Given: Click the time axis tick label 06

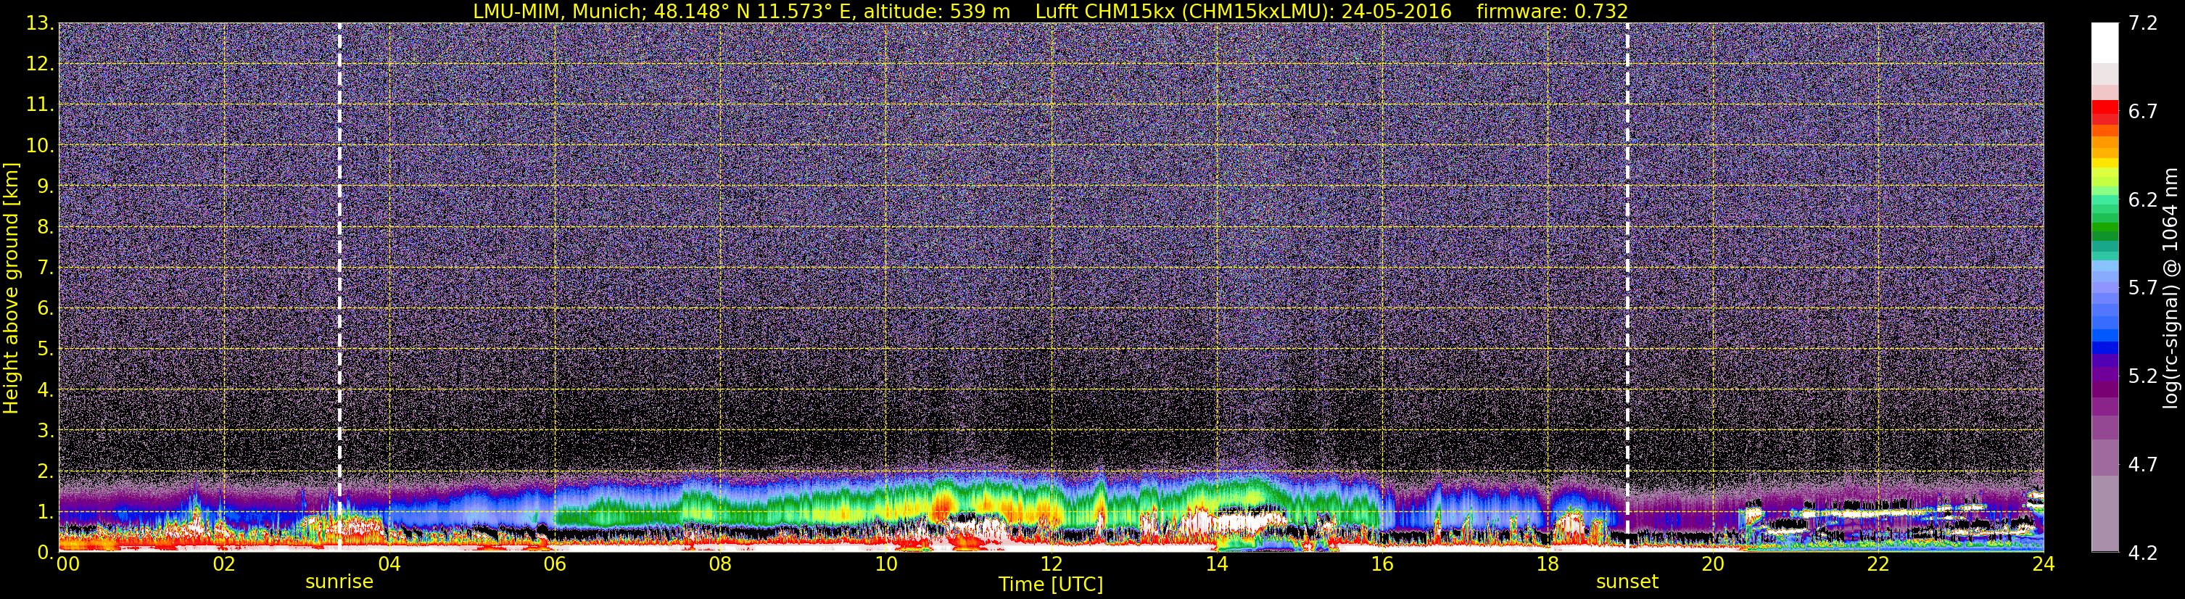Looking at the screenshot, I should pyautogui.click(x=555, y=564).
